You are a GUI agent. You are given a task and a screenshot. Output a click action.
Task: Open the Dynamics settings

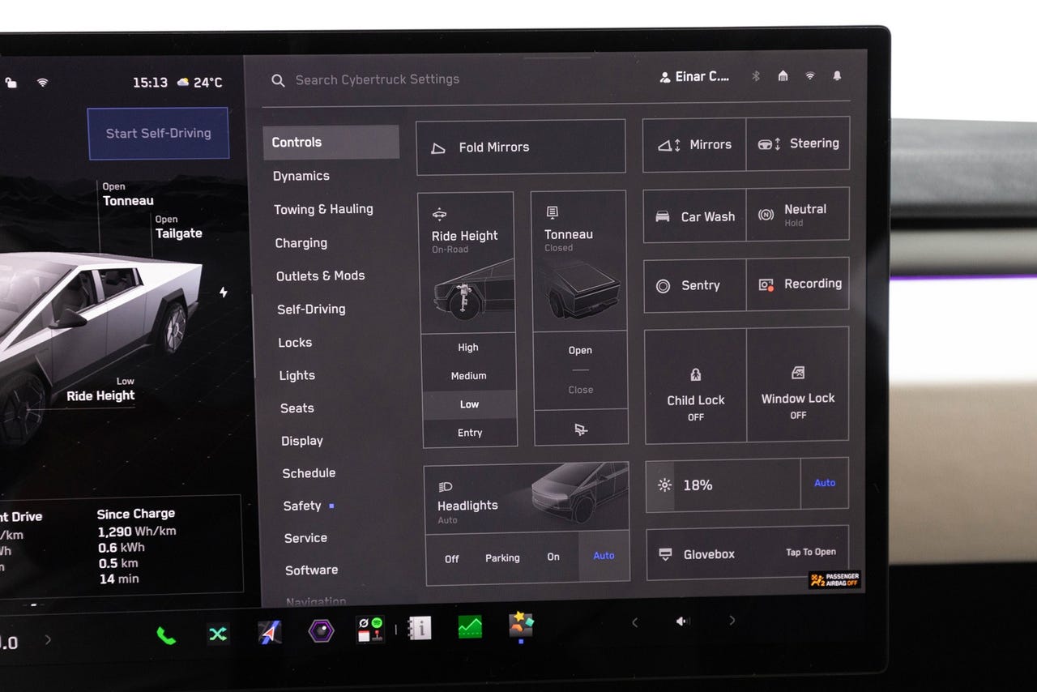tap(301, 176)
